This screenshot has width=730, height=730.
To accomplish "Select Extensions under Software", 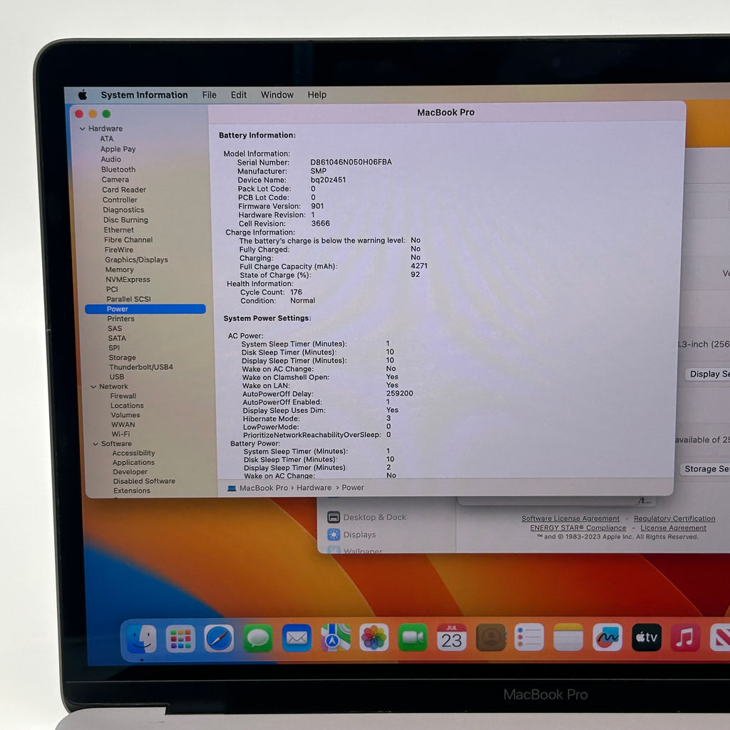I will click(x=132, y=490).
